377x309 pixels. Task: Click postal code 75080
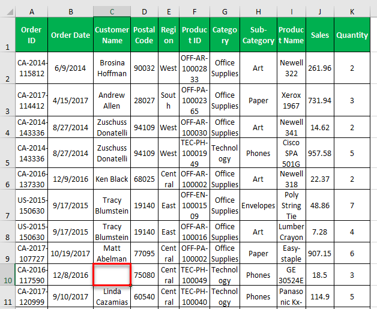pyautogui.click(x=144, y=274)
